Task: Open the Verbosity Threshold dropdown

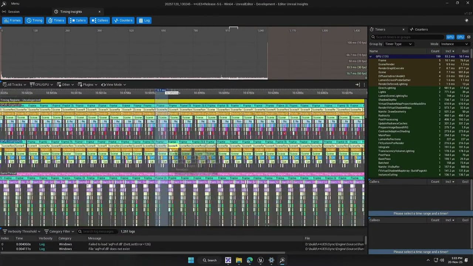Action: pyautogui.click(x=21, y=231)
